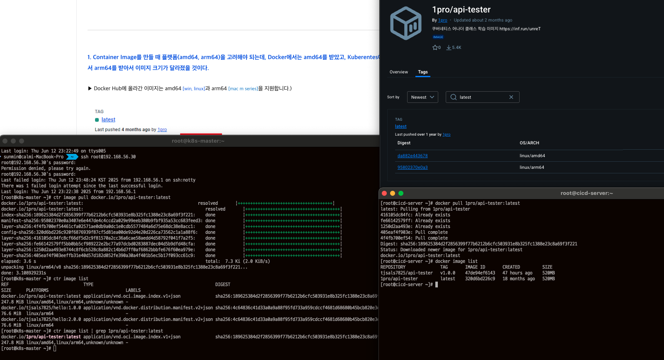The height and width of the screenshot is (360, 664).
Task: Click 'Updated about 2 months ago' text
Action: (x=483, y=20)
